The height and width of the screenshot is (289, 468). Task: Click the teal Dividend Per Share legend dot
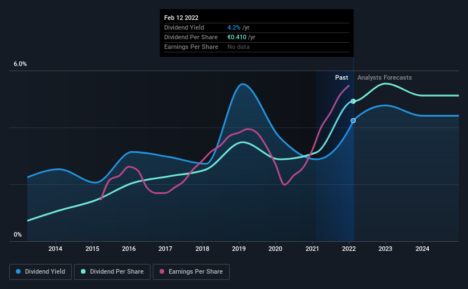tap(83, 271)
